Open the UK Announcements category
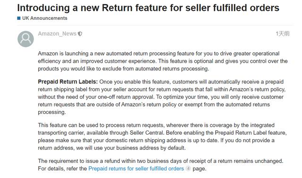Image resolution: width=302 pixels, height=178 pixels. tap(45, 18)
